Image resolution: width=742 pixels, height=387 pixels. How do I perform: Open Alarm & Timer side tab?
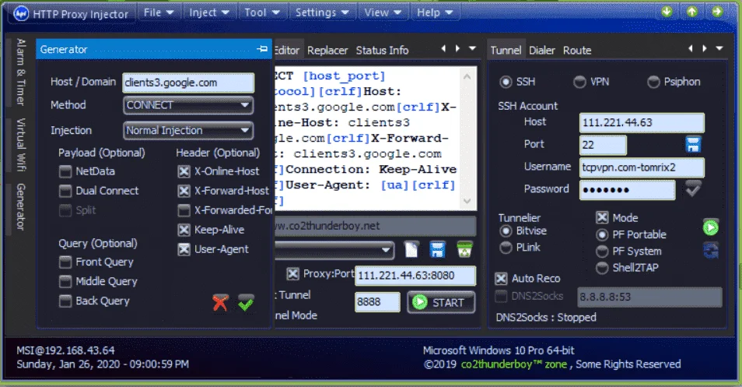[x=21, y=72]
